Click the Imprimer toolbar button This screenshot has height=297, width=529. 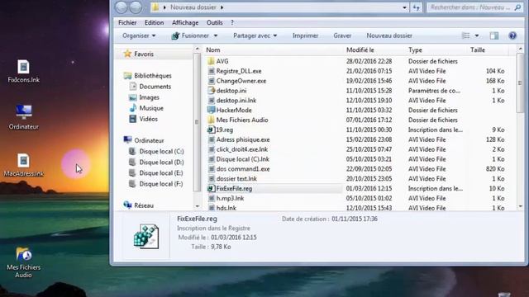[x=305, y=35]
